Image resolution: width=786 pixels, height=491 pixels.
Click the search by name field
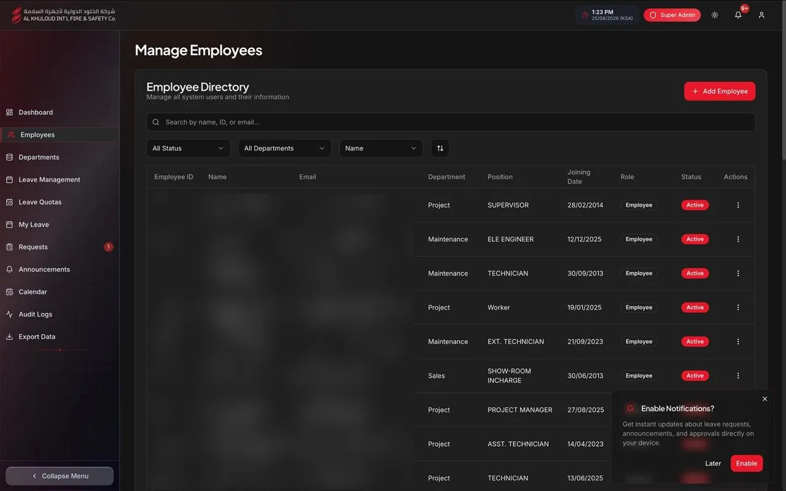click(451, 122)
